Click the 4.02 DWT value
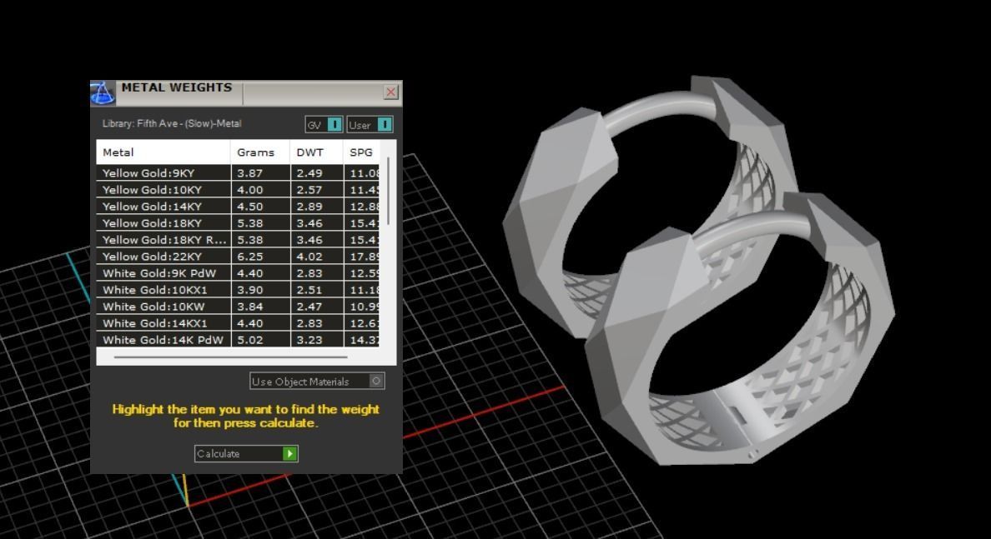991x539 pixels. tap(309, 257)
